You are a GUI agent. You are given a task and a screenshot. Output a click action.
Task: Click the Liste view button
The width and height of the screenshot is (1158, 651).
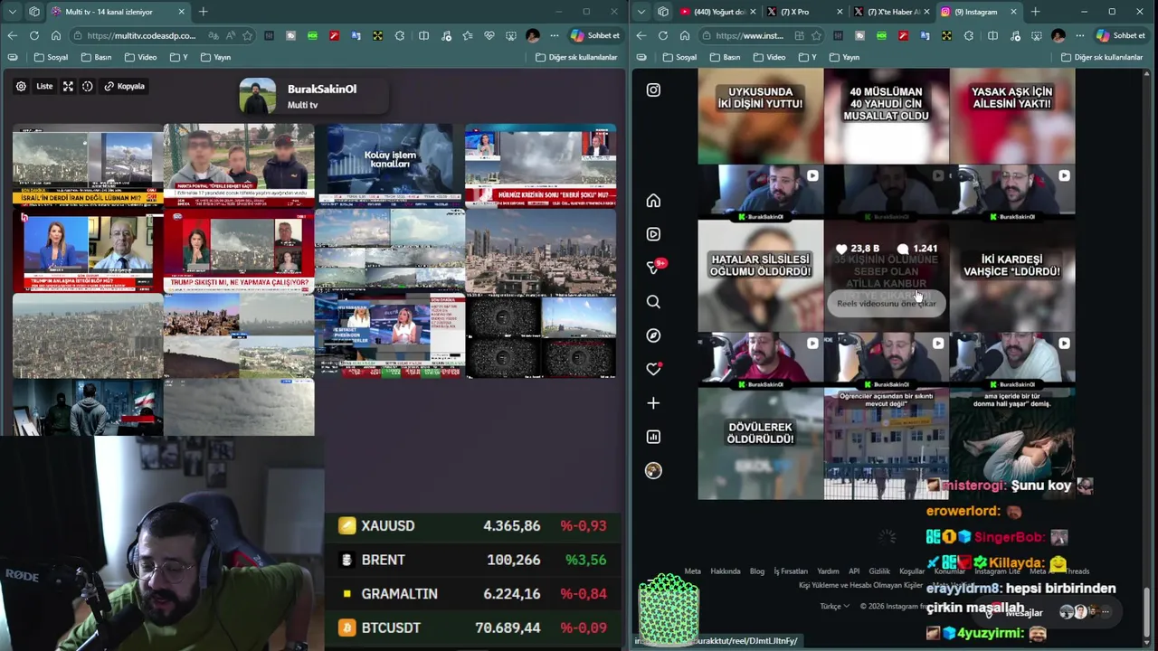(x=44, y=86)
